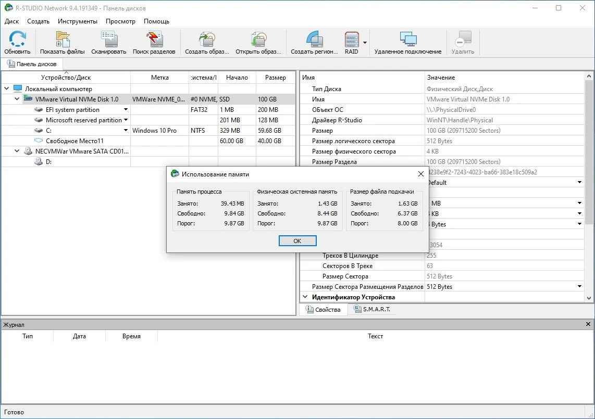This screenshot has width=595, height=419.
Task: Open RAID dropdown arrow in toolbar
Action: point(365,43)
